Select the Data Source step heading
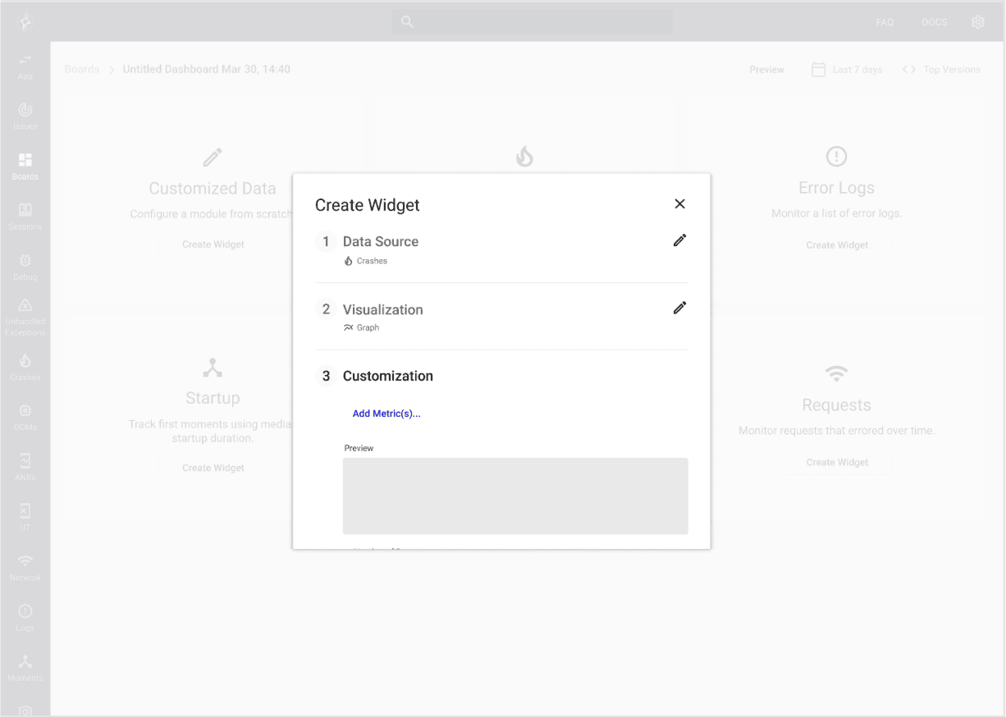This screenshot has width=1006, height=717. pyautogui.click(x=381, y=241)
